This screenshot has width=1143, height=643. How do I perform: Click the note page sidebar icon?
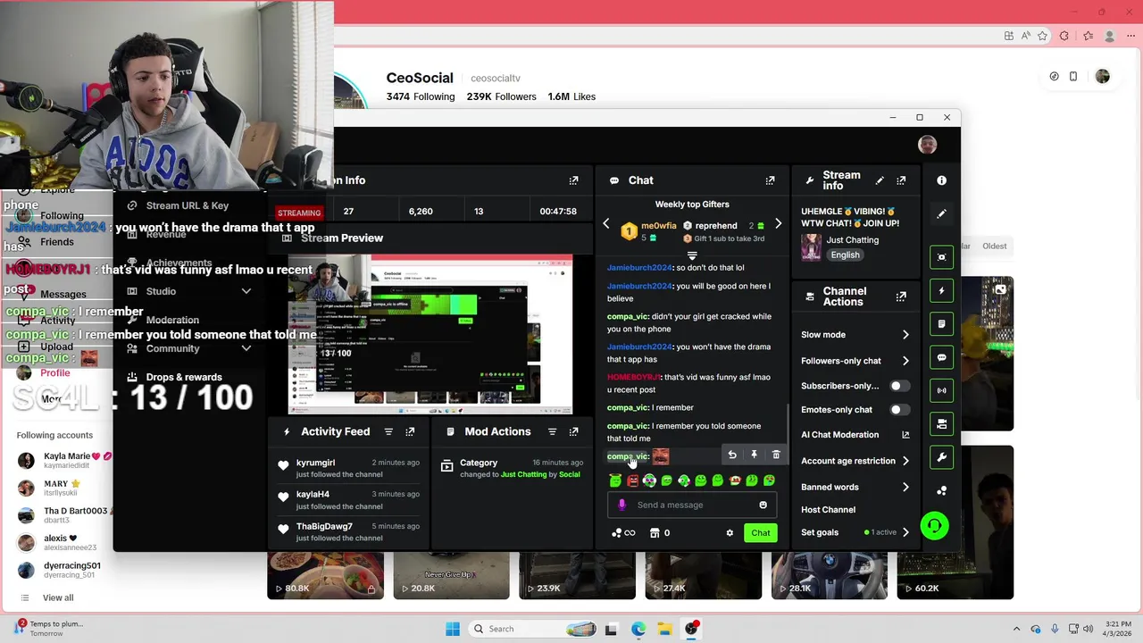(x=941, y=323)
